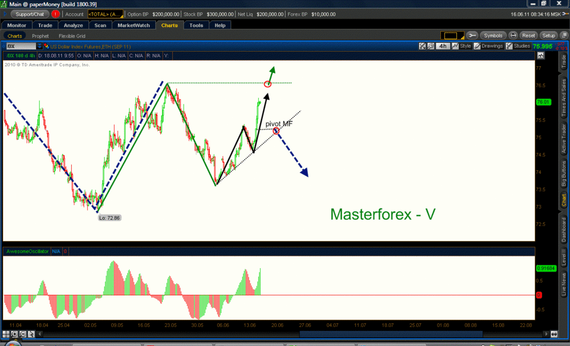Click the zoom out magnifier icon
Image resolution: width=570 pixels, height=346 pixels.
[22, 334]
